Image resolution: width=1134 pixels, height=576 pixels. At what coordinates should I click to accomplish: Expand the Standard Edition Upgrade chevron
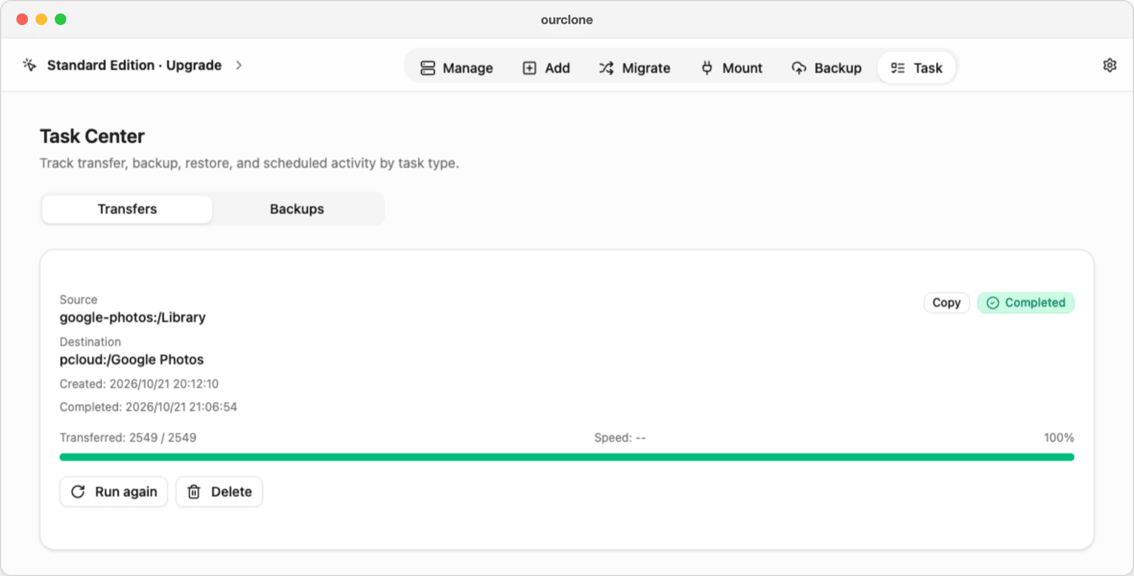pos(239,65)
